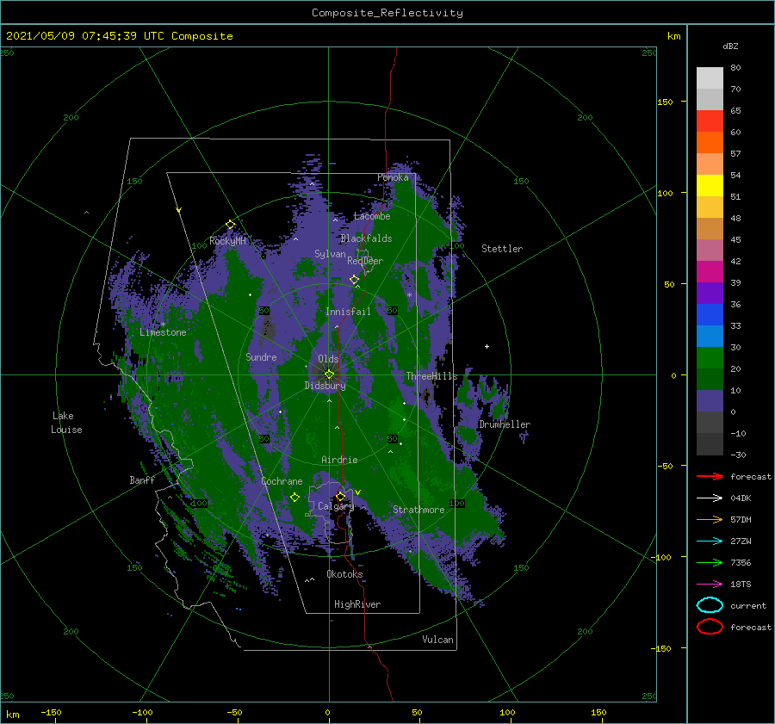
Task: Click the Stettler town label
Action: pos(502,249)
